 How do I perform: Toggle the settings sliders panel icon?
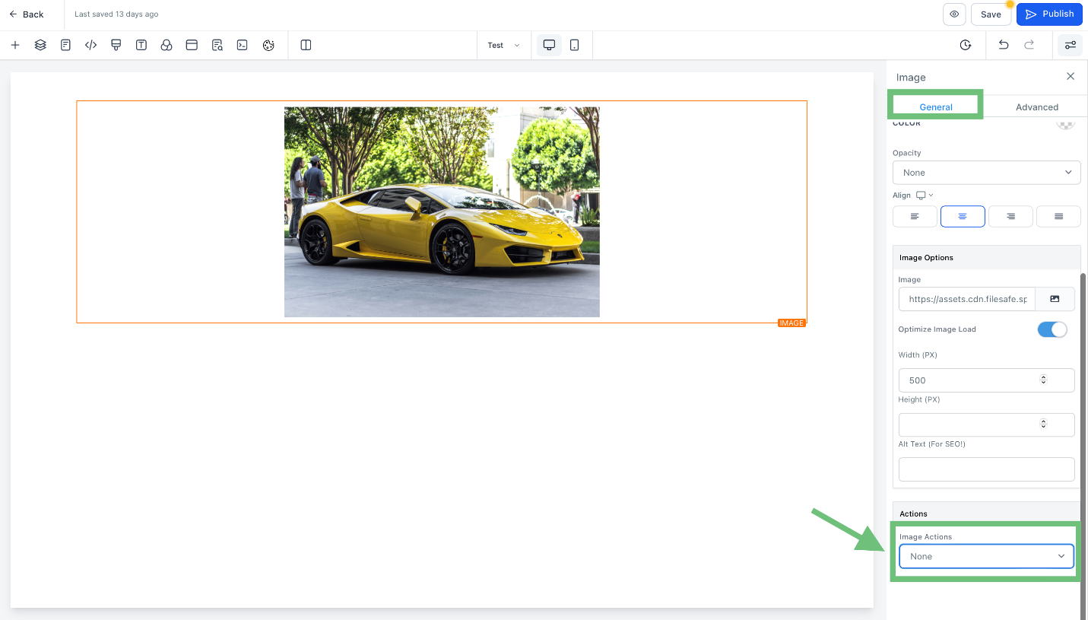pyautogui.click(x=1071, y=45)
